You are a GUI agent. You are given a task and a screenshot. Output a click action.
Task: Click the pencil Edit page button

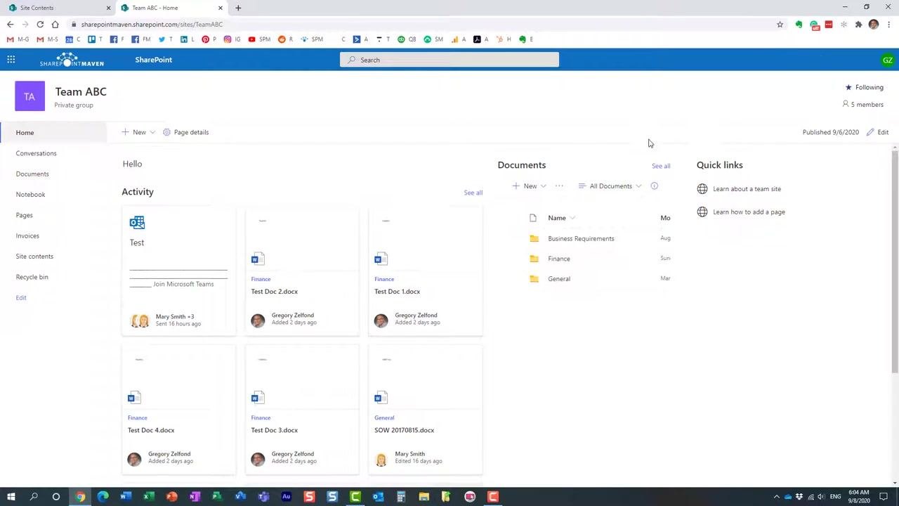[878, 132]
